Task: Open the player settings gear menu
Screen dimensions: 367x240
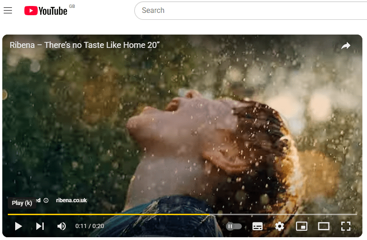Action: [x=280, y=226]
